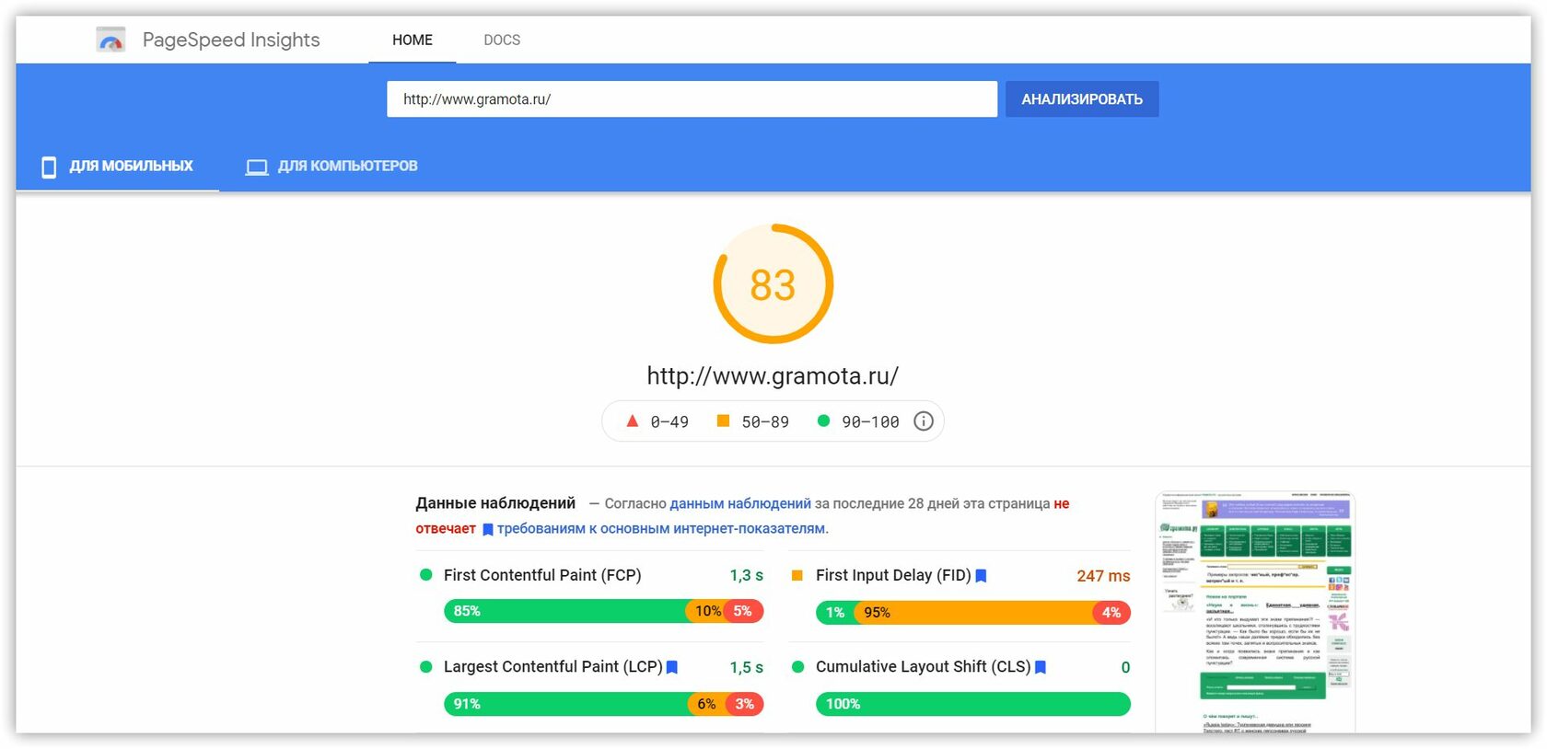This screenshot has width=1547, height=749.
Task: Click bookmark icon next to Cumulative Layout Shift
Action: (1041, 667)
